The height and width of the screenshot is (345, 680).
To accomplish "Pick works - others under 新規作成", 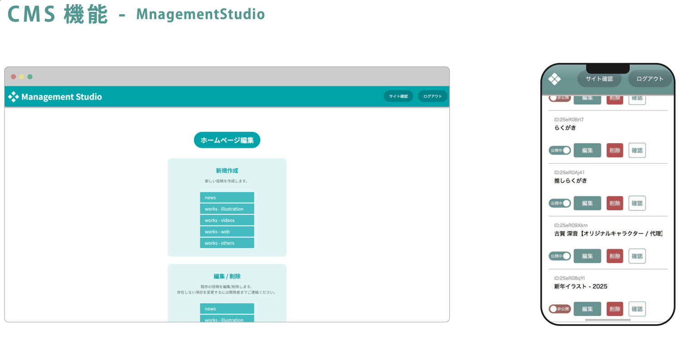I will [x=227, y=243].
